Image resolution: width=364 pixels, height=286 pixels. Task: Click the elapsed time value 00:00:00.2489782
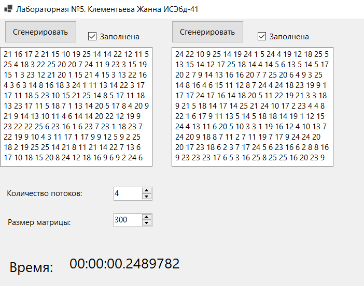[124, 264]
